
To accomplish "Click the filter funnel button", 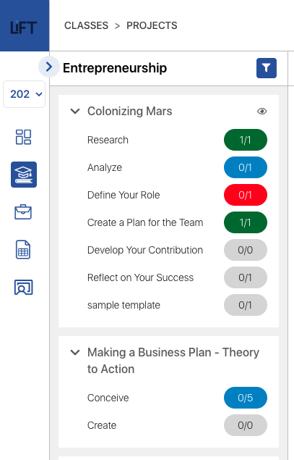I will 267,68.
